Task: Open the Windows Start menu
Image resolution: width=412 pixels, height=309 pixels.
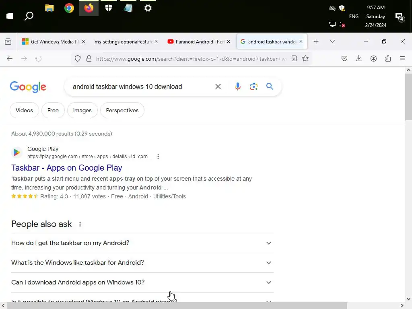Action: point(10,16)
